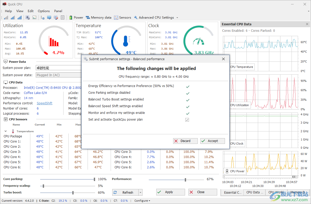Click the second half-blue bar-chart toolbar icon
Viewport: 311px width, 204px height.
[x=13, y=18]
